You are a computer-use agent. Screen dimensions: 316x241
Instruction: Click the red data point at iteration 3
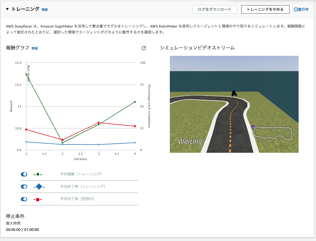pyautogui.click(x=99, y=122)
